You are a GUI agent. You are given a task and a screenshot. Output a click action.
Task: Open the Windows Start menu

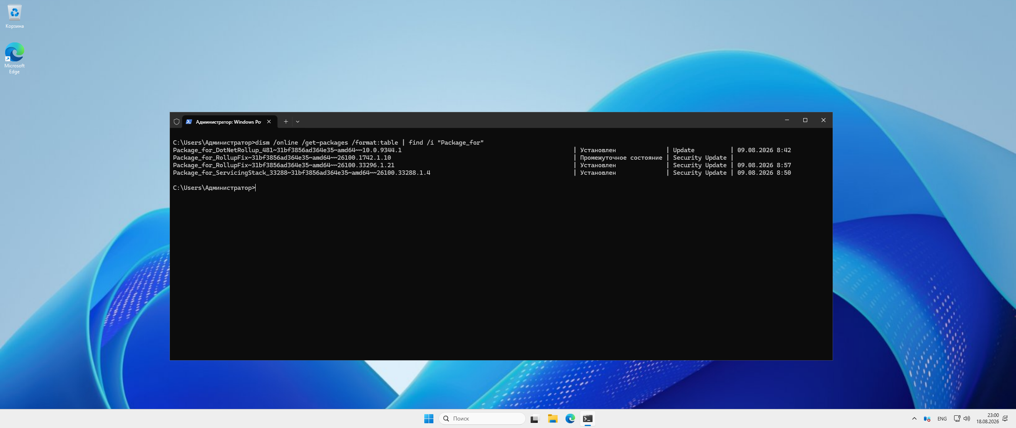pos(429,418)
